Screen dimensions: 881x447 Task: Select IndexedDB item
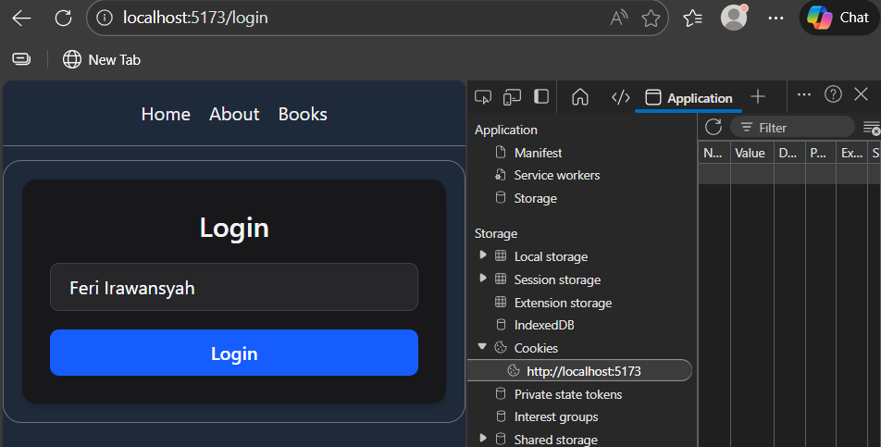(543, 325)
